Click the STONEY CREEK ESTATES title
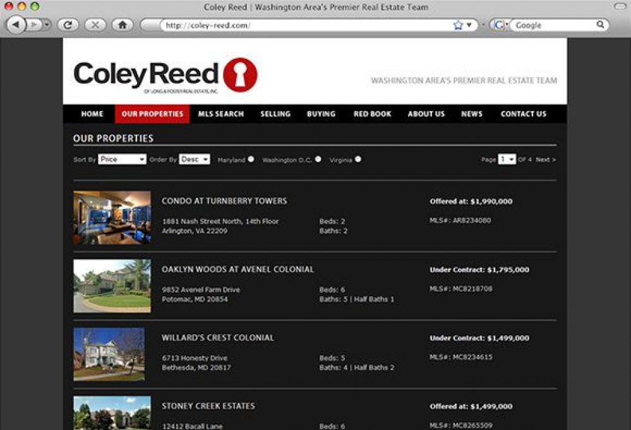The height and width of the screenshot is (430, 631). 208,406
